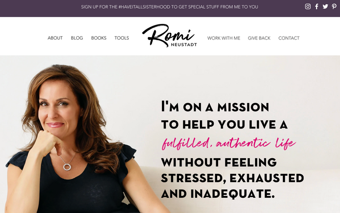Viewport: 340px width, 213px height.
Task: Go to the Blog page
Action: (77, 38)
